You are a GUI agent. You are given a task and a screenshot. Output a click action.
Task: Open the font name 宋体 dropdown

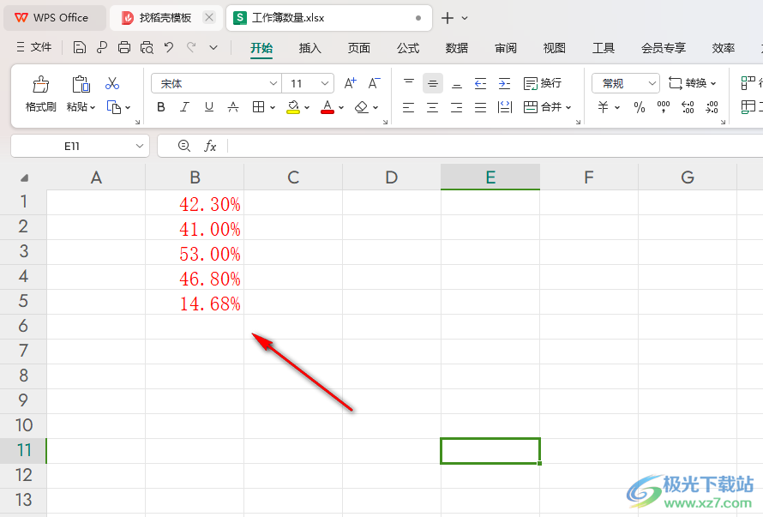[x=273, y=83]
